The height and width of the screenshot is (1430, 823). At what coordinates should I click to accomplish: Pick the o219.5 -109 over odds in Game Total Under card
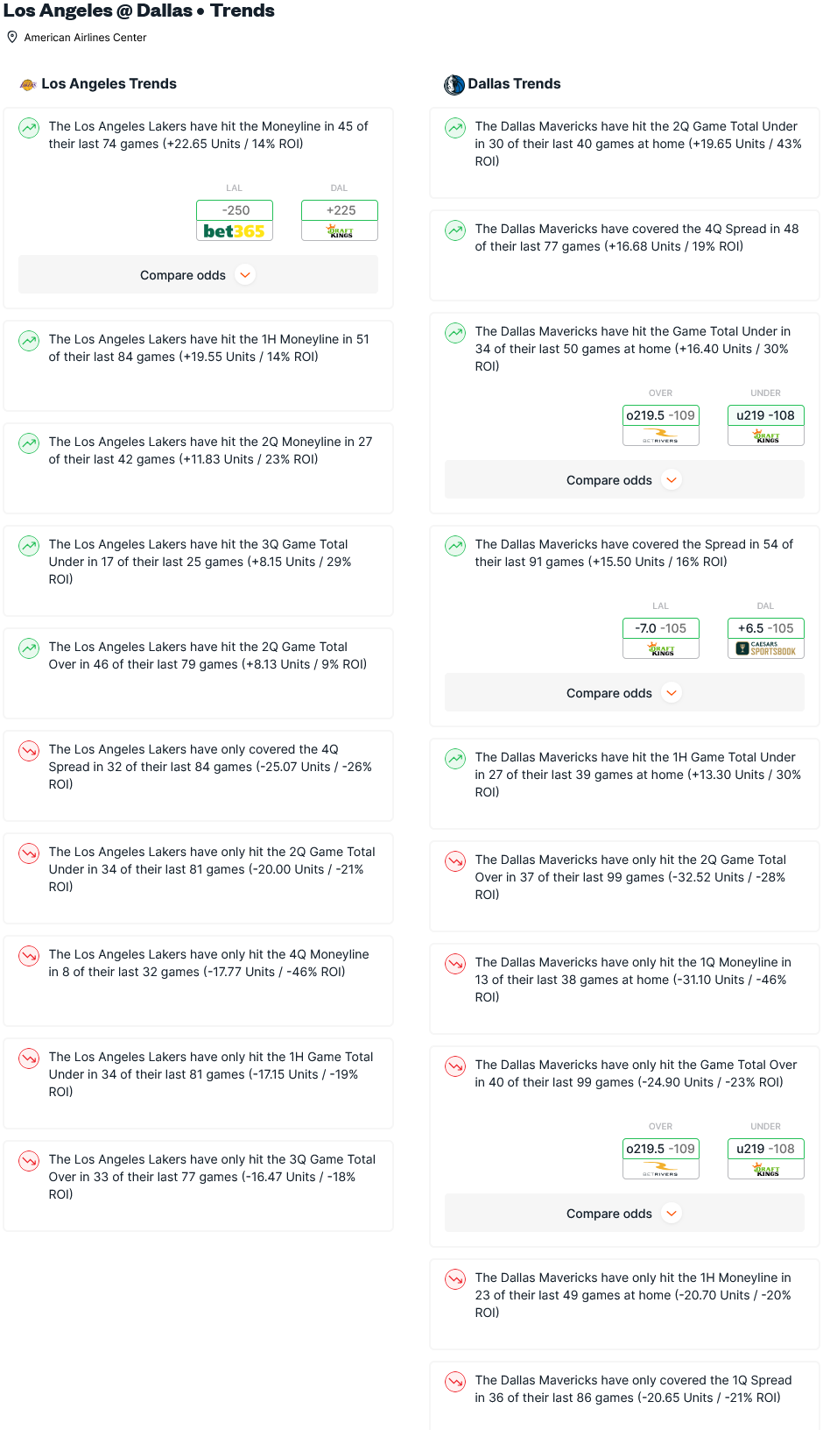(660, 415)
